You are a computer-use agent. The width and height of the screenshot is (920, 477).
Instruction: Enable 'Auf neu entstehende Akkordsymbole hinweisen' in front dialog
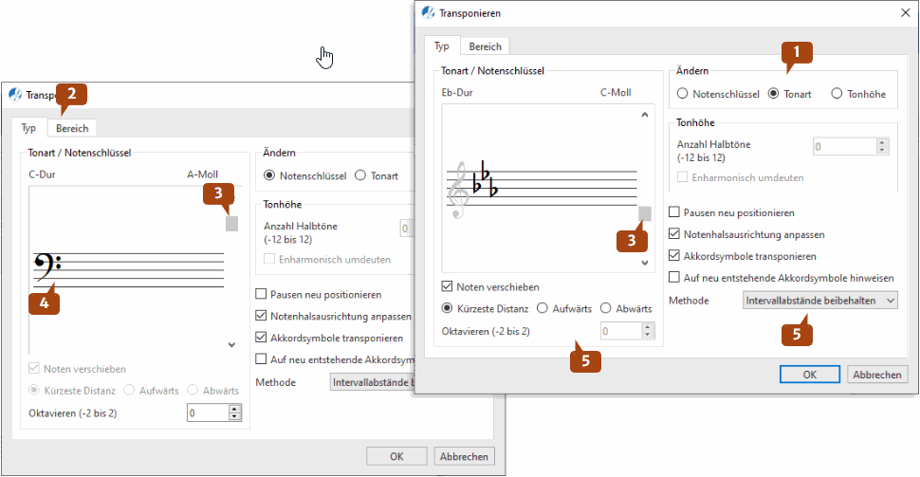pos(675,278)
